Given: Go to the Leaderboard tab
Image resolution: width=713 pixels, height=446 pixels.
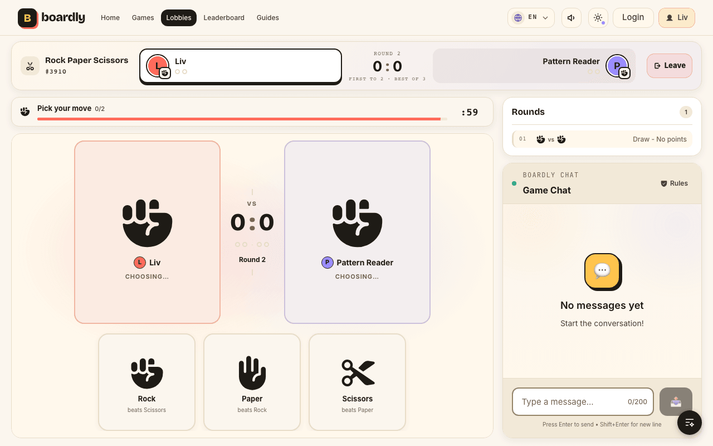Looking at the screenshot, I should point(224,18).
